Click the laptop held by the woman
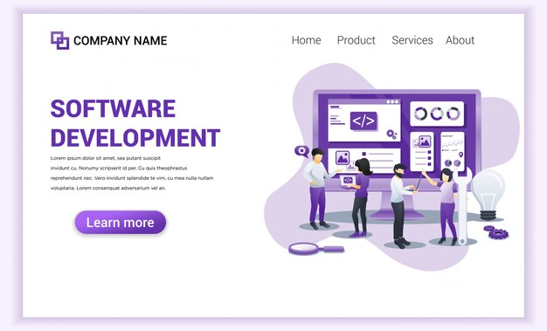 pyautogui.click(x=347, y=182)
